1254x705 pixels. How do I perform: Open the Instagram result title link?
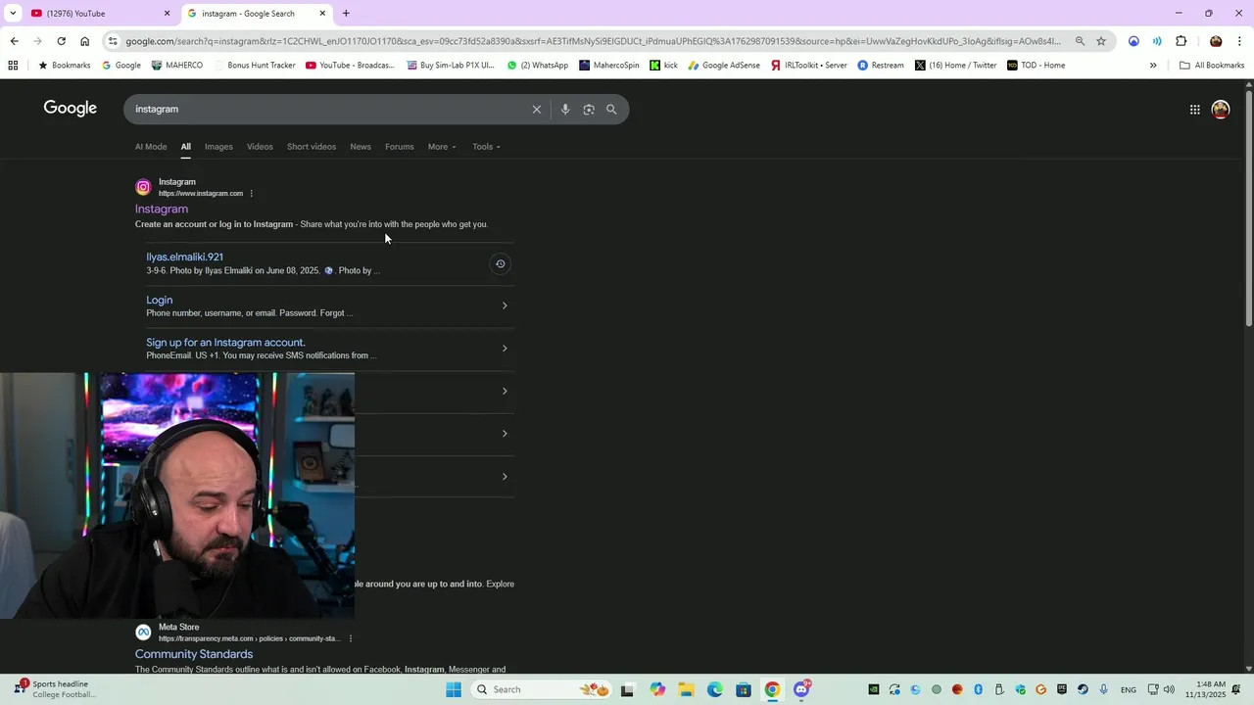click(162, 209)
